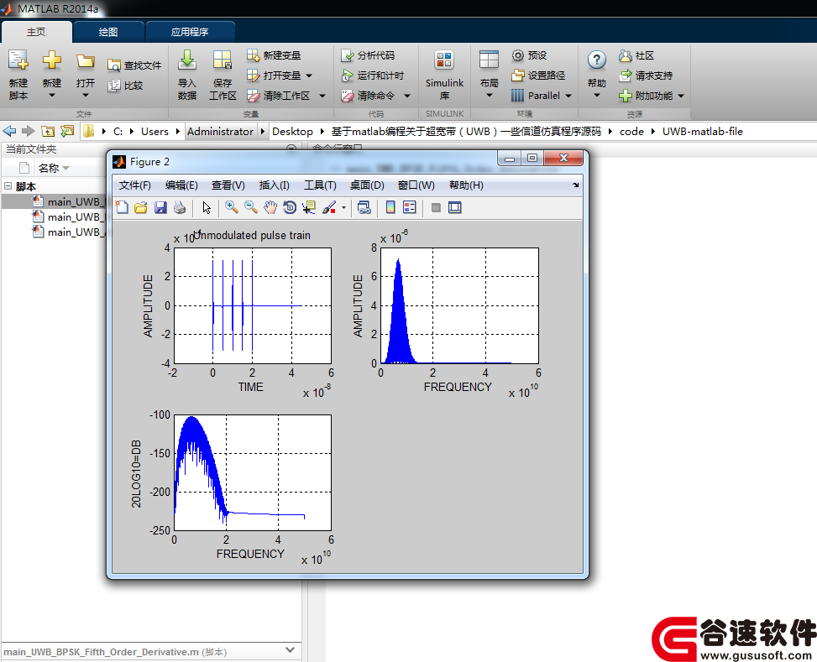Click the up-one-level folder icon

point(48,131)
